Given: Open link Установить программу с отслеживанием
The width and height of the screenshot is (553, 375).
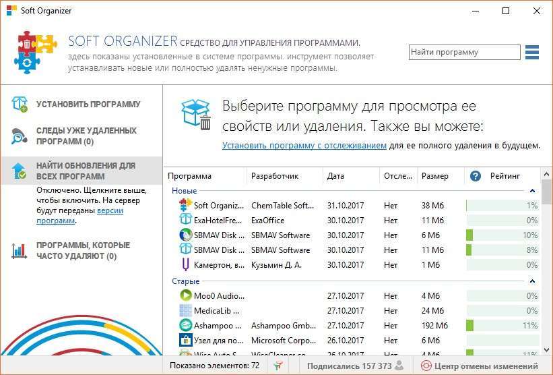Looking at the screenshot, I should click(x=304, y=146).
